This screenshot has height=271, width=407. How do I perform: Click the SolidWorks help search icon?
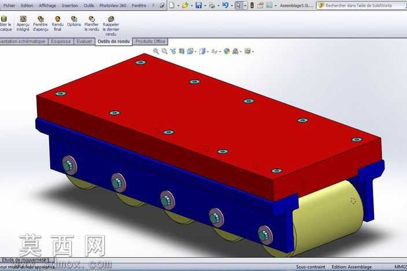pyautogui.click(x=321, y=5)
